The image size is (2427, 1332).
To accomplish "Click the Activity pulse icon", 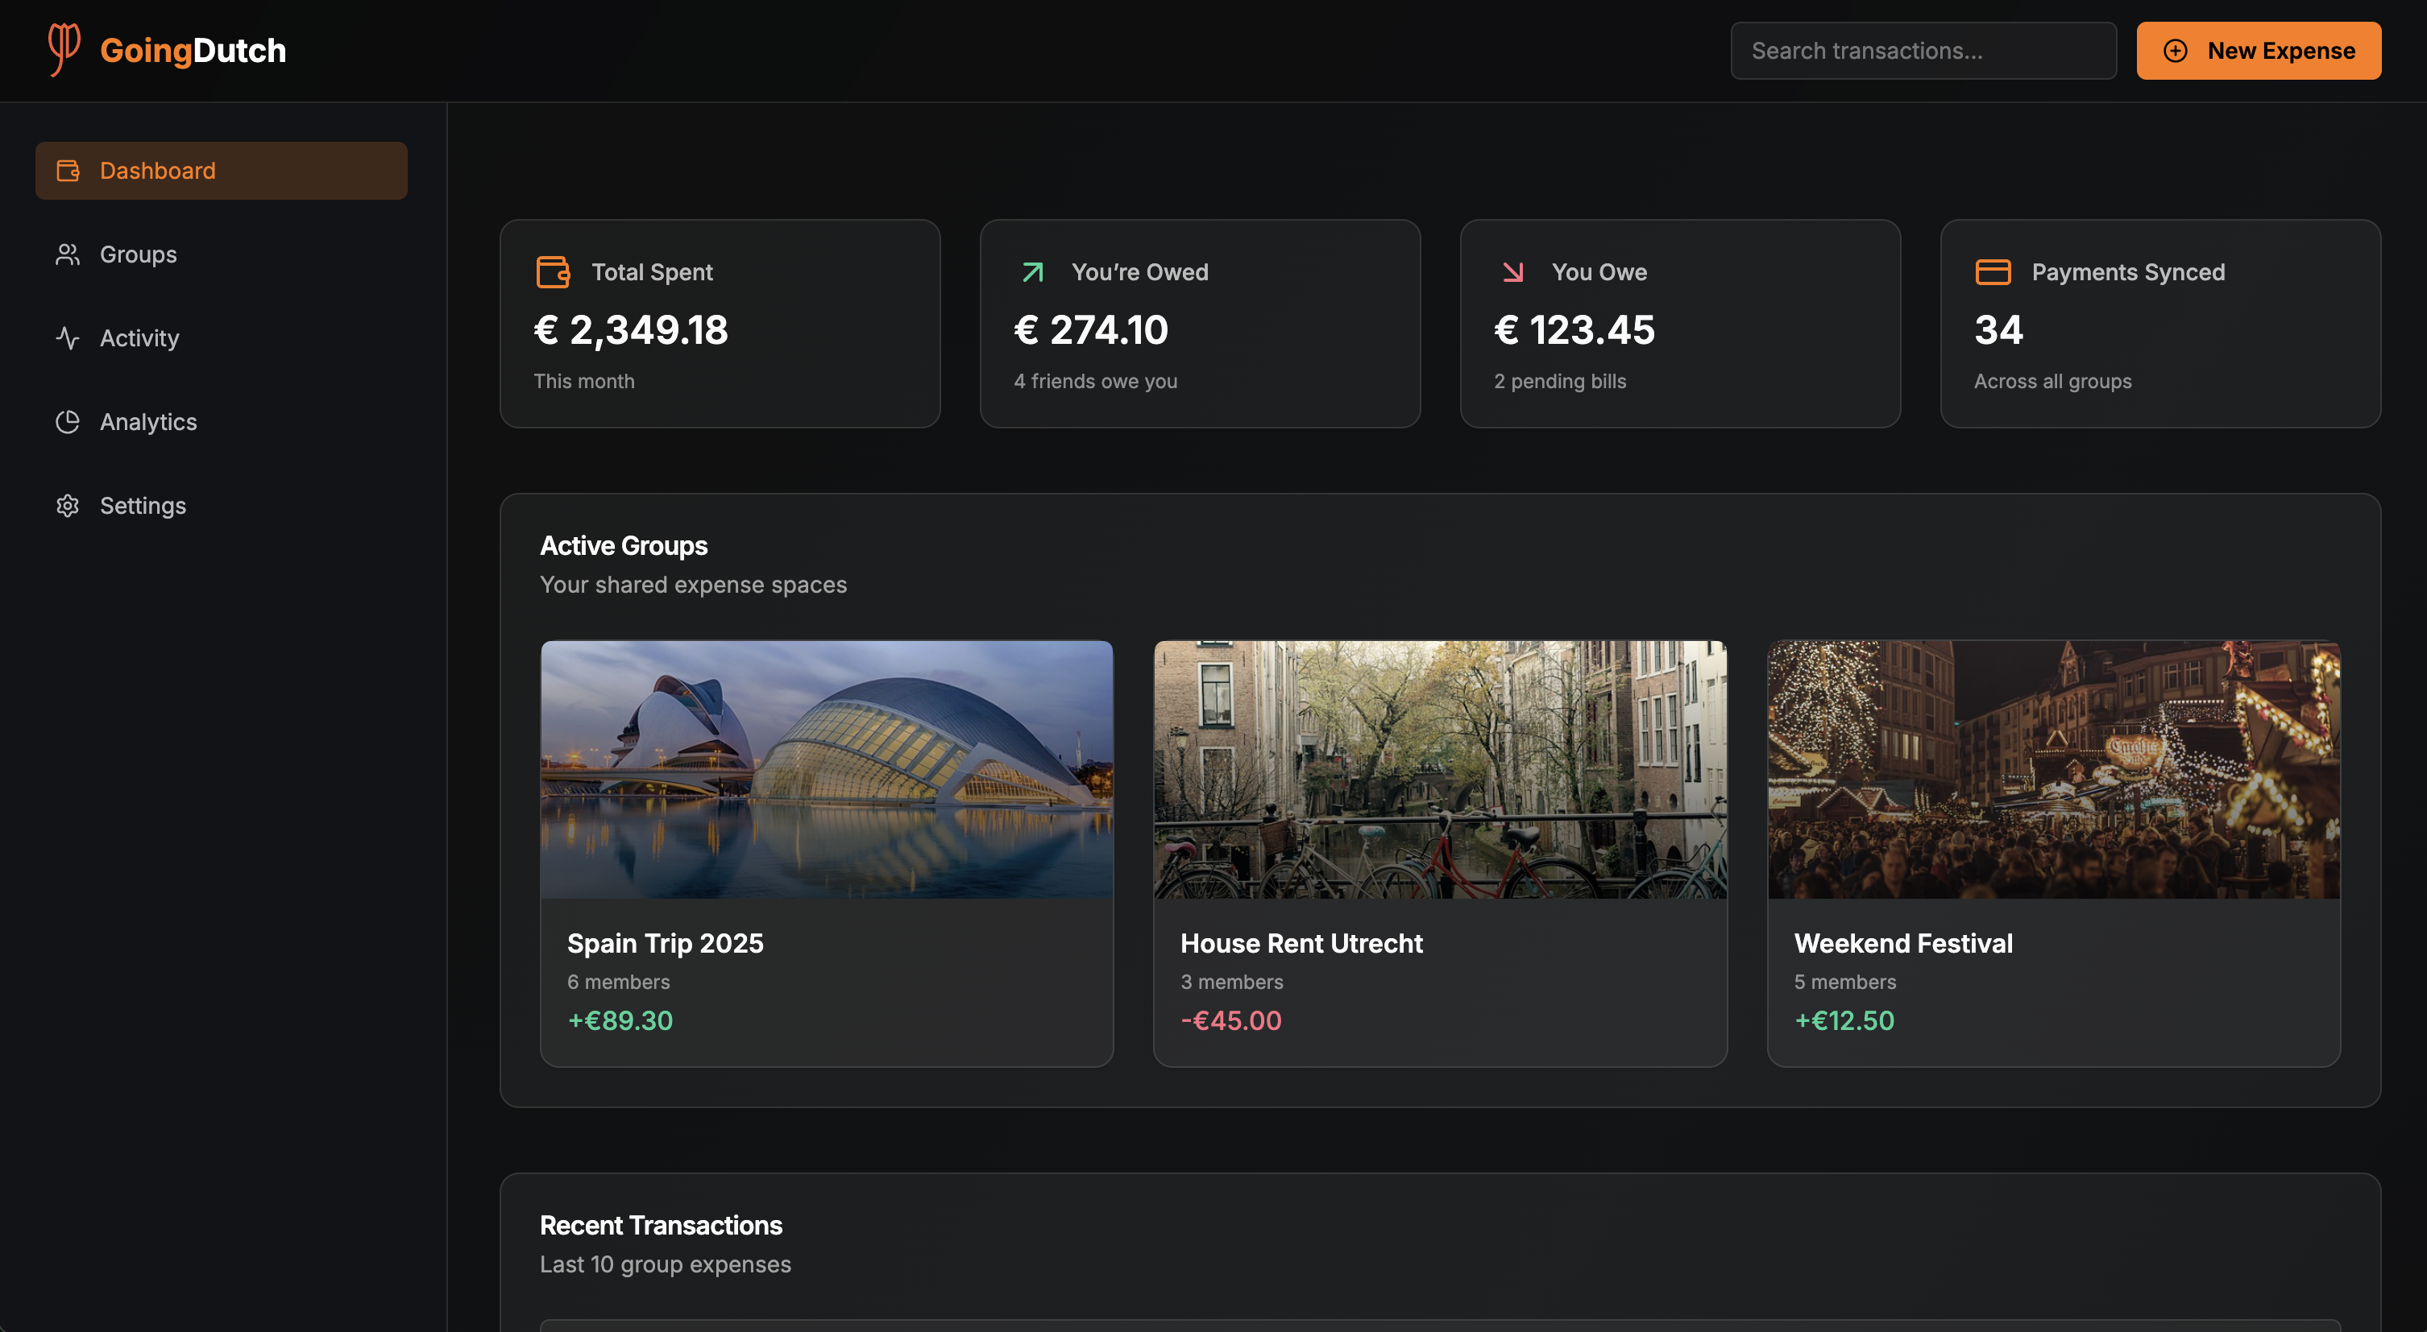I will click(x=68, y=338).
